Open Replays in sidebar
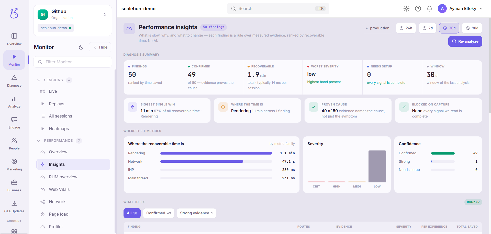Image resolution: width=491 pixels, height=234 pixels. tap(73, 104)
